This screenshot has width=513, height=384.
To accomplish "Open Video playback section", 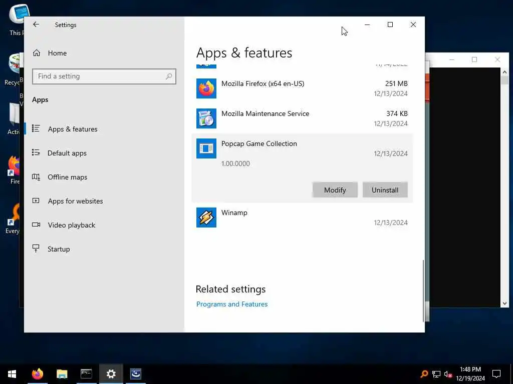I will (x=71, y=225).
